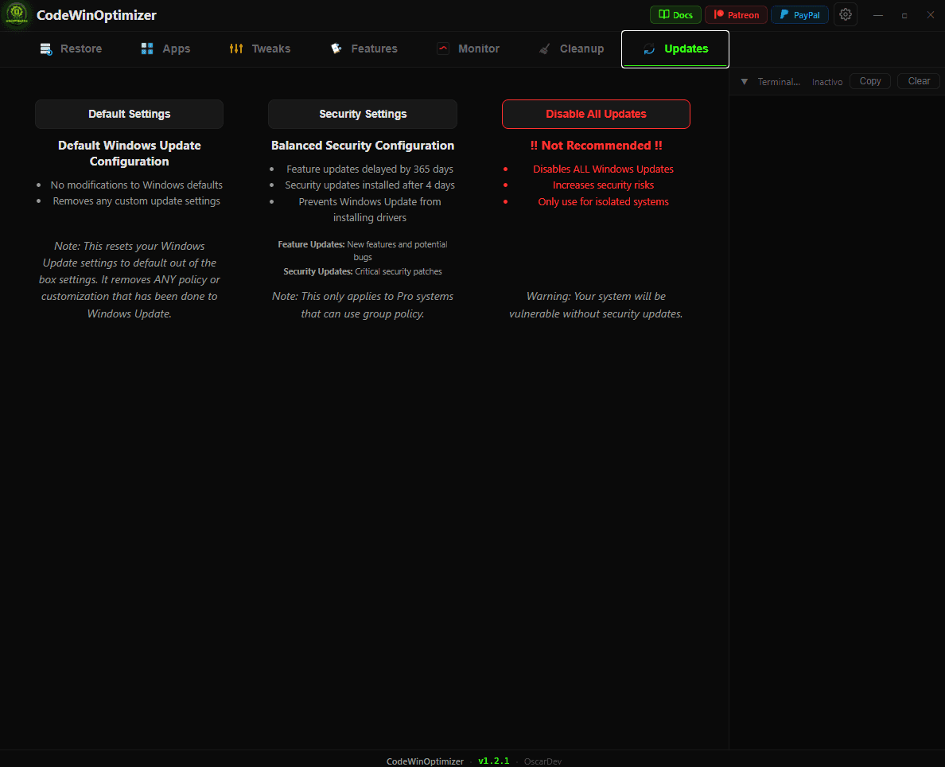Viewport: 945px width, 767px height.
Task: Click 'Disables ALL Windows Updates' text
Action: pyautogui.click(x=603, y=169)
